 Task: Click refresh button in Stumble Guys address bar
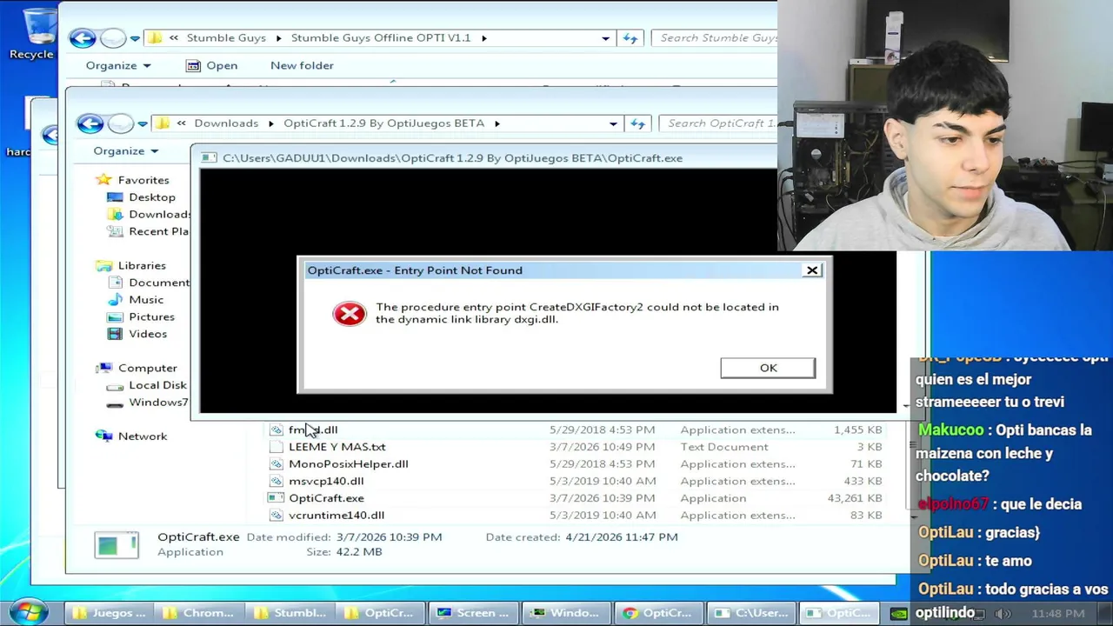tap(630, 38)
